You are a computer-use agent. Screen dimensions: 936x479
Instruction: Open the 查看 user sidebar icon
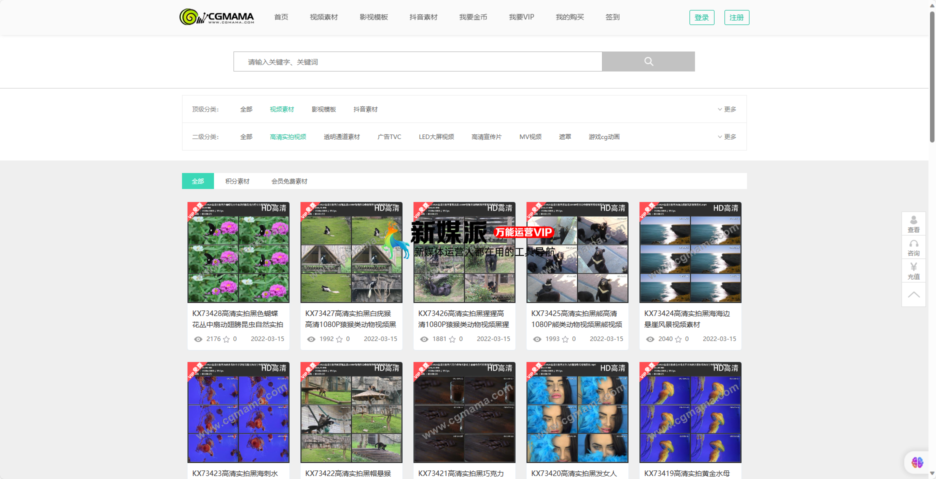point(913,223)
